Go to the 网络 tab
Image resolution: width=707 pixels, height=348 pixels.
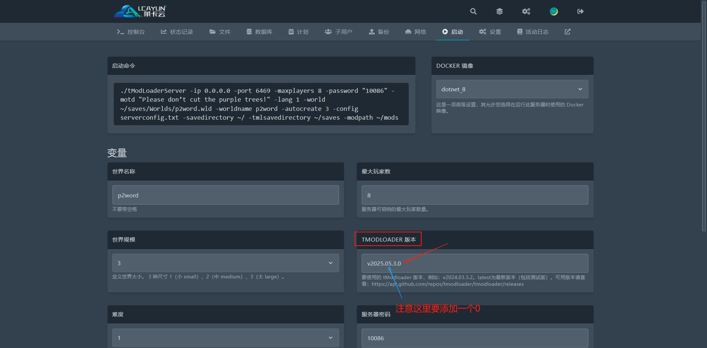[x=415, y=32]
